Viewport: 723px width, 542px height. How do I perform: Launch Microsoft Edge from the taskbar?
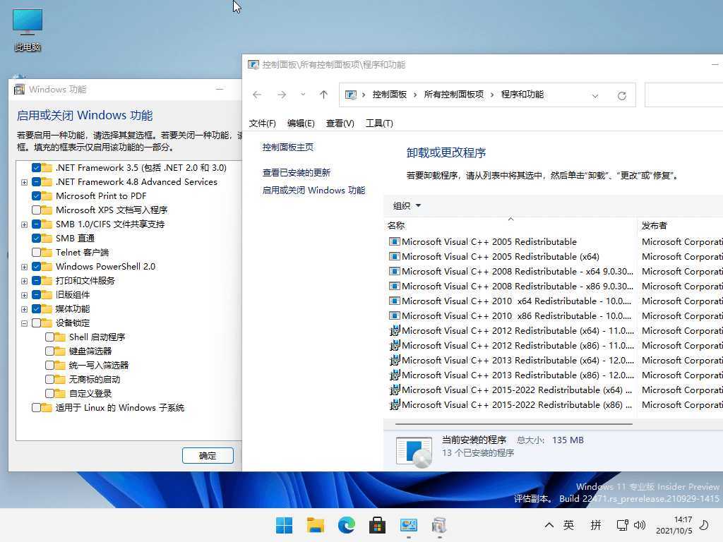tap(346, 525)
